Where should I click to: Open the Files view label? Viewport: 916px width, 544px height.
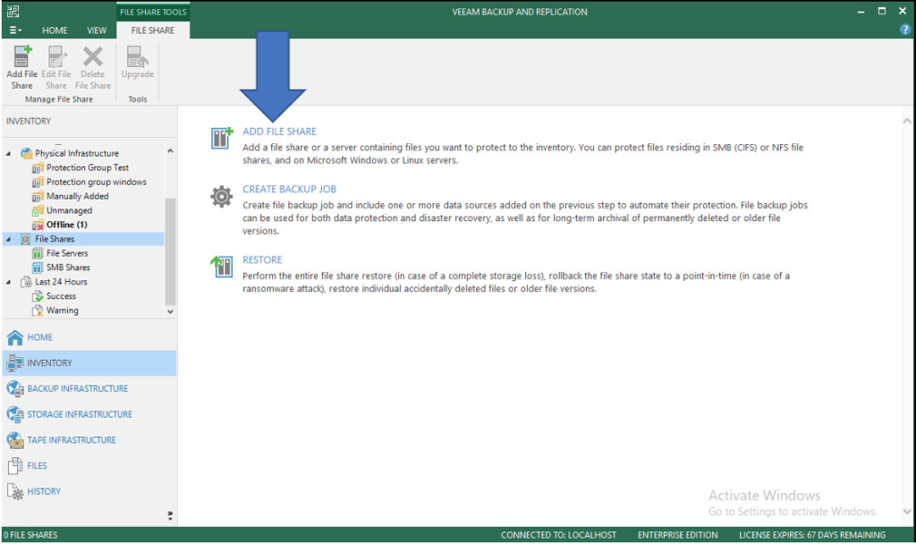pyautogui.click(x=37, y=465)
